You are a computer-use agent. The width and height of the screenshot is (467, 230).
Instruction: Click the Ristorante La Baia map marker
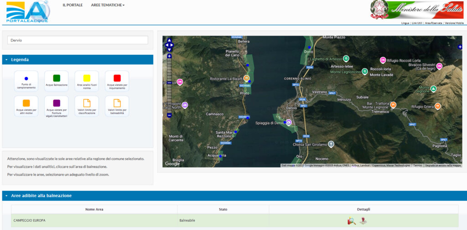tap(246, 78)
